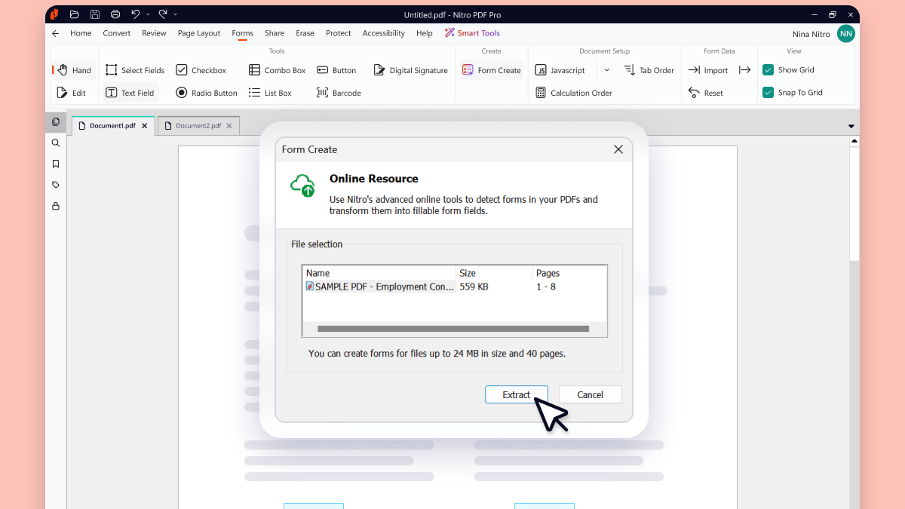Click the Tab Order tool
905x509 pixels.
pos(649,70)
